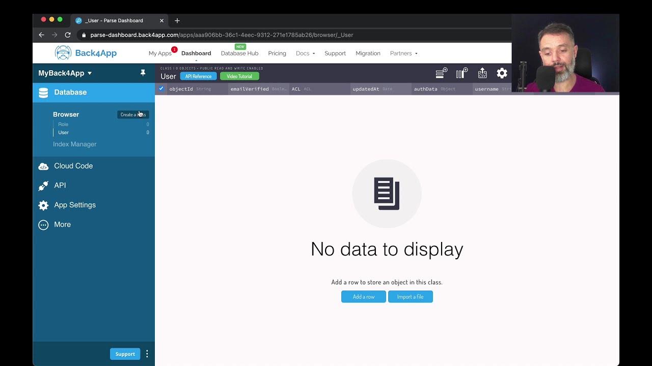This screenshot has height=366, width=652.
Task: Click the Cloud Code cloud icon
Action: coord(43,166)
